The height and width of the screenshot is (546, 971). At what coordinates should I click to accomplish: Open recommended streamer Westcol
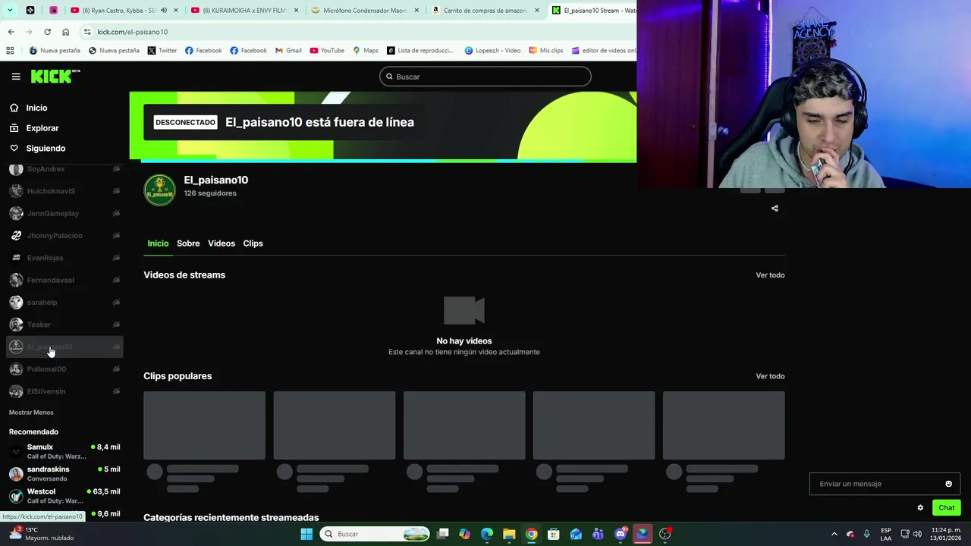pos(64,496)
